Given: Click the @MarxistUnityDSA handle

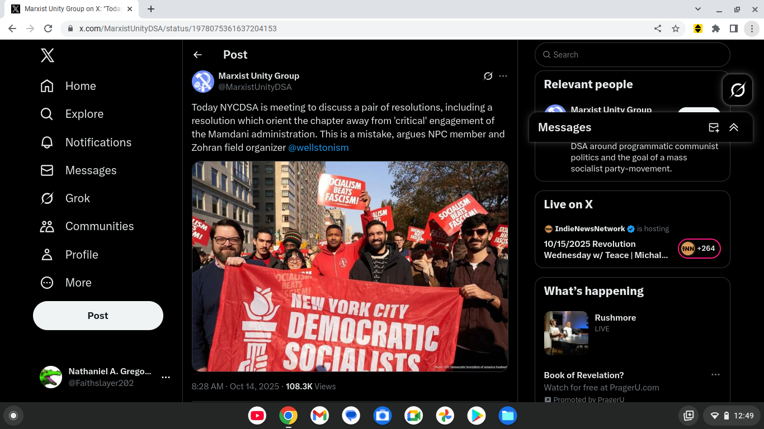Looking at the screenshot, I should [255, 87].
